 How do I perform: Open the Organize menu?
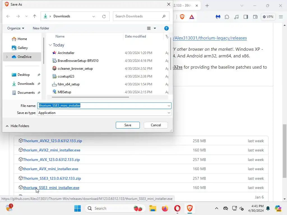(16, 28)
